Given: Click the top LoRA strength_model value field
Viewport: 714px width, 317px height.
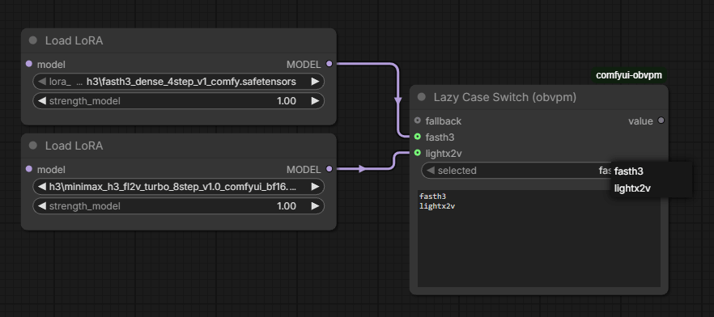Looking at the screenshot, I should tap(178, 101).
